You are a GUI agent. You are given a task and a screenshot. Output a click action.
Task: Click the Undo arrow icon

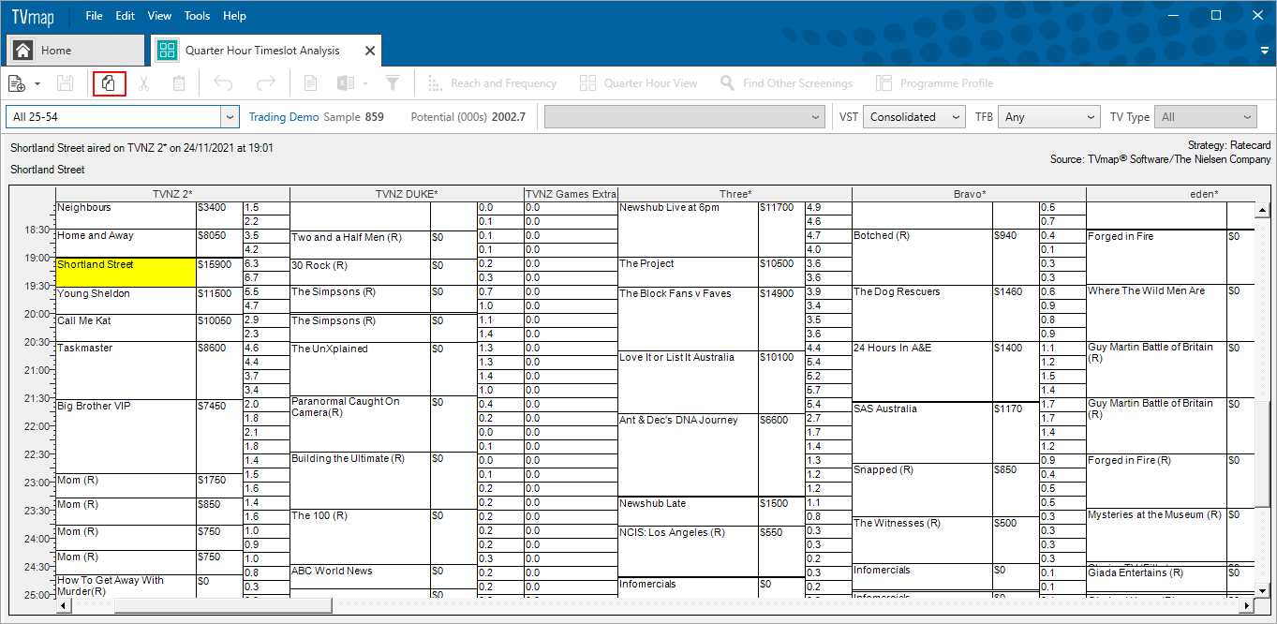223,83
